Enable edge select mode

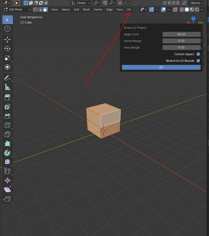pyautogui.click(x=40, y=10)
